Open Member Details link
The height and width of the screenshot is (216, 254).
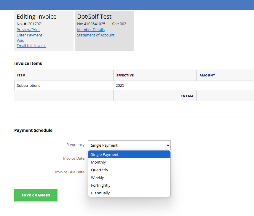(91, 30)
